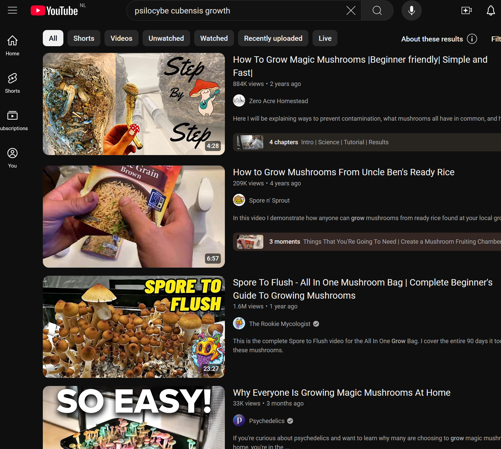Viewport: 501px width, 449px height.
Task: Filter results by Recently uploaded
Action: pos(273,38)
